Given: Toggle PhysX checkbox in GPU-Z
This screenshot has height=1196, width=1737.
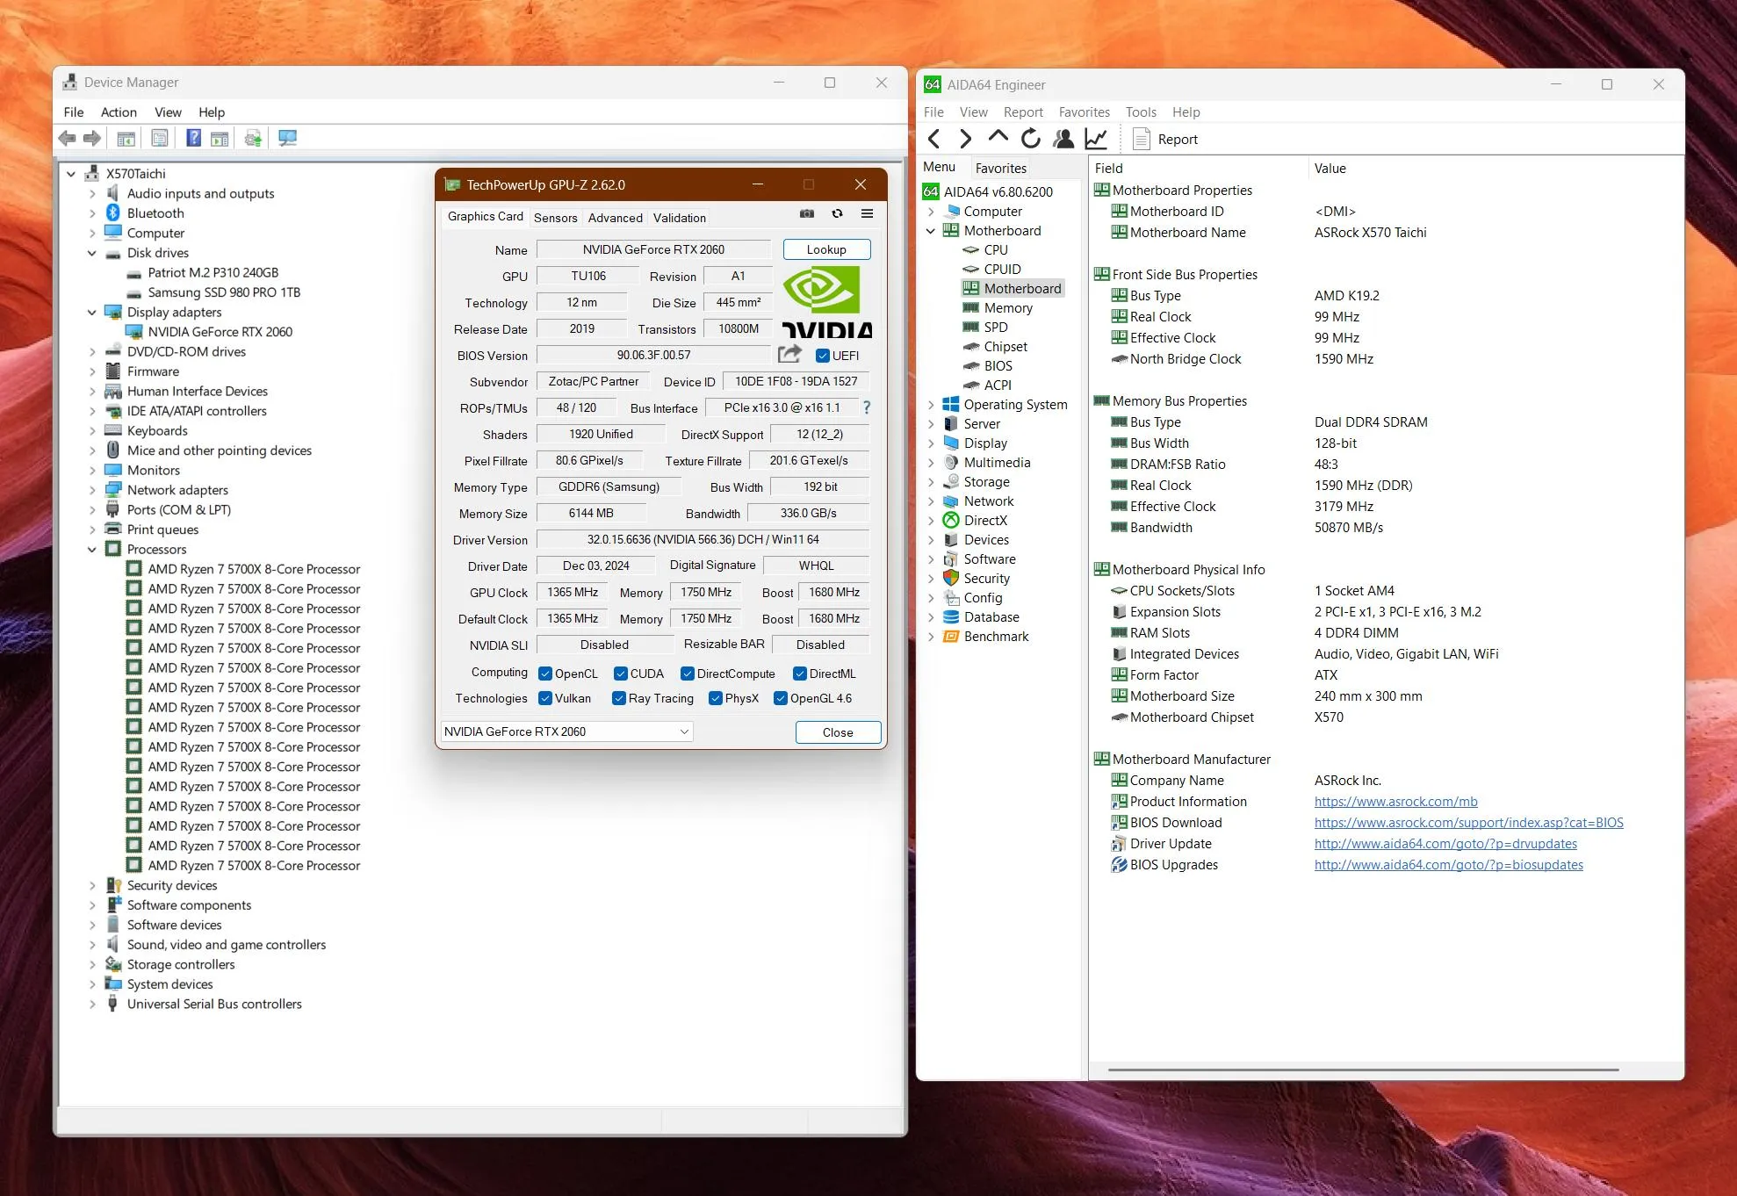Looking at the screenshot, I should click(716, 698).
